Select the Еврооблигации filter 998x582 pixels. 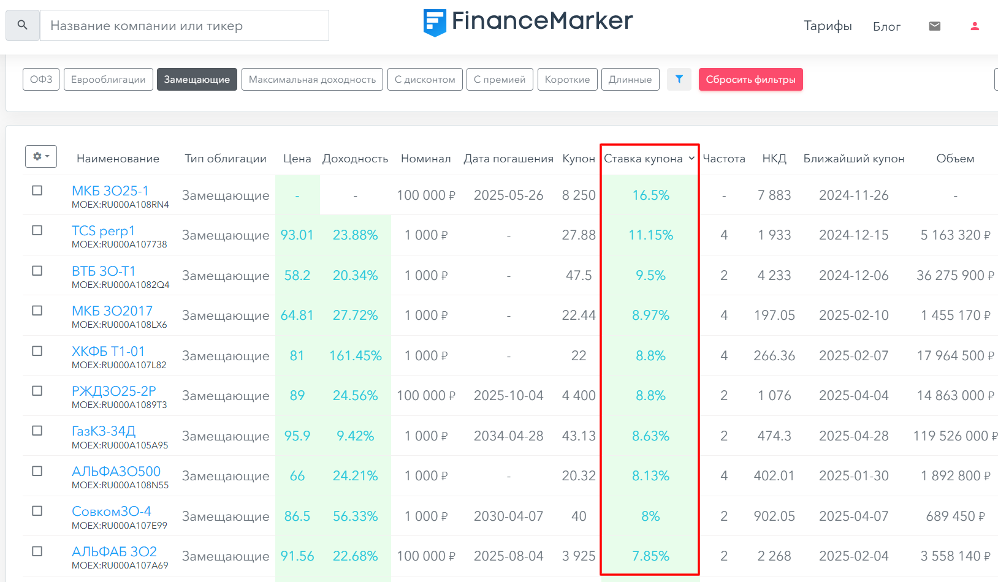(109, 79)
